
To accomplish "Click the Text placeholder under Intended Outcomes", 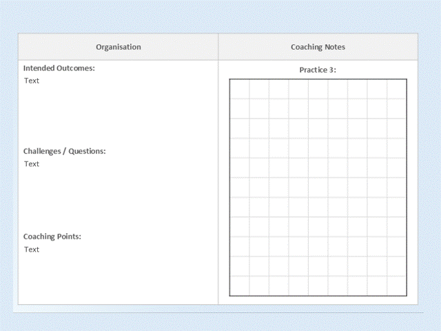I will (x=32, y=81).
